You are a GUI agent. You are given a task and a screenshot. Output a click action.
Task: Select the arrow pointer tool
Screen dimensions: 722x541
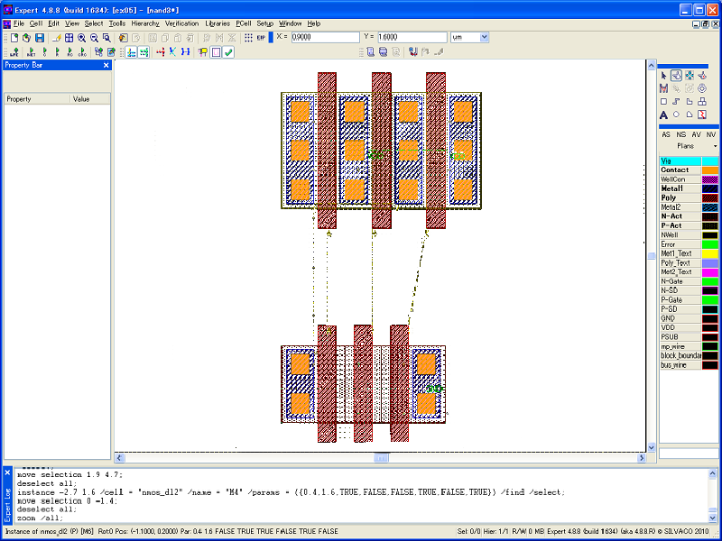coord(663,76)
